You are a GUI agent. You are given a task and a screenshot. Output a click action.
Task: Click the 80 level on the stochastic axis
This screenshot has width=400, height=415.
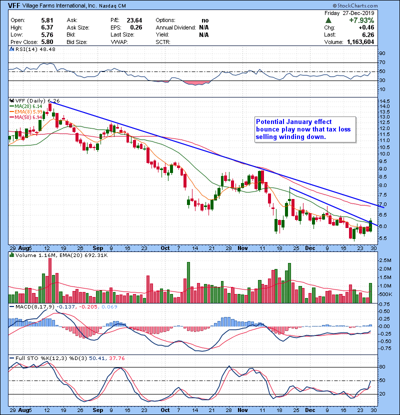382,367
